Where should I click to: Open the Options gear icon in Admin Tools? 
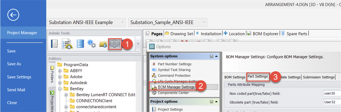coord(114,44)
